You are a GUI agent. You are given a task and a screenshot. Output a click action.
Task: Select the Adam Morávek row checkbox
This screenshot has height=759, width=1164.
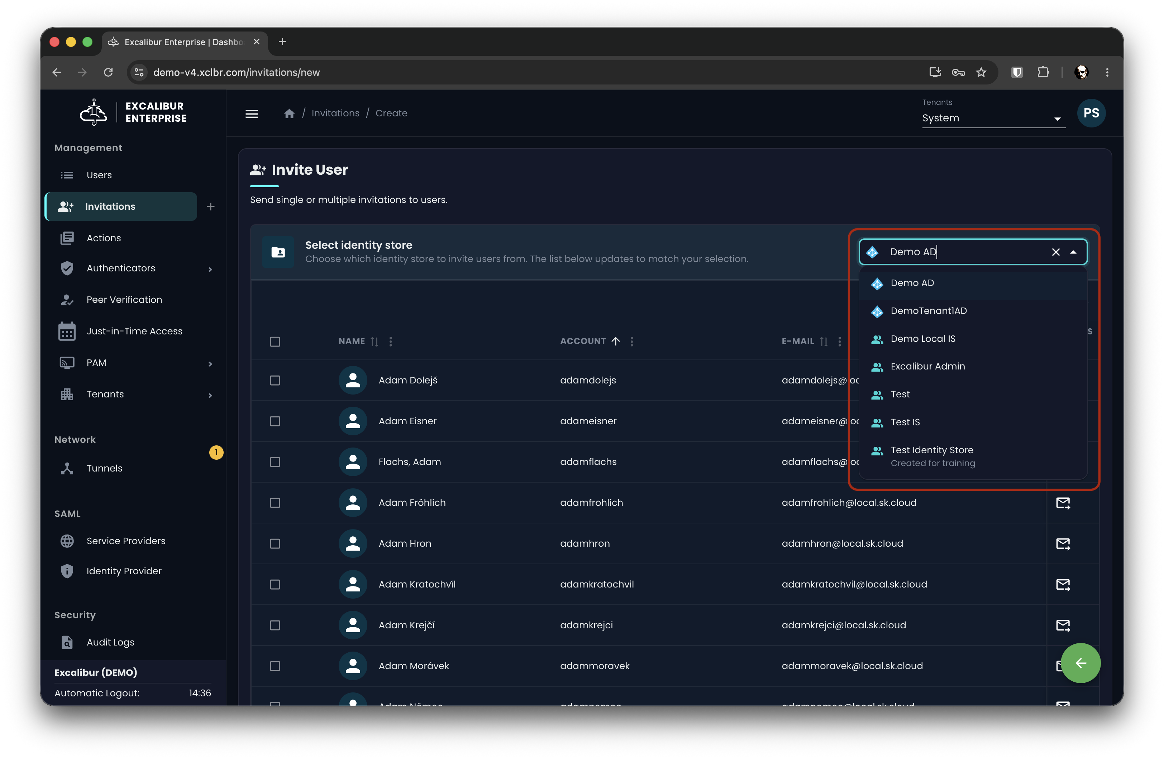[x=275, y=666]
